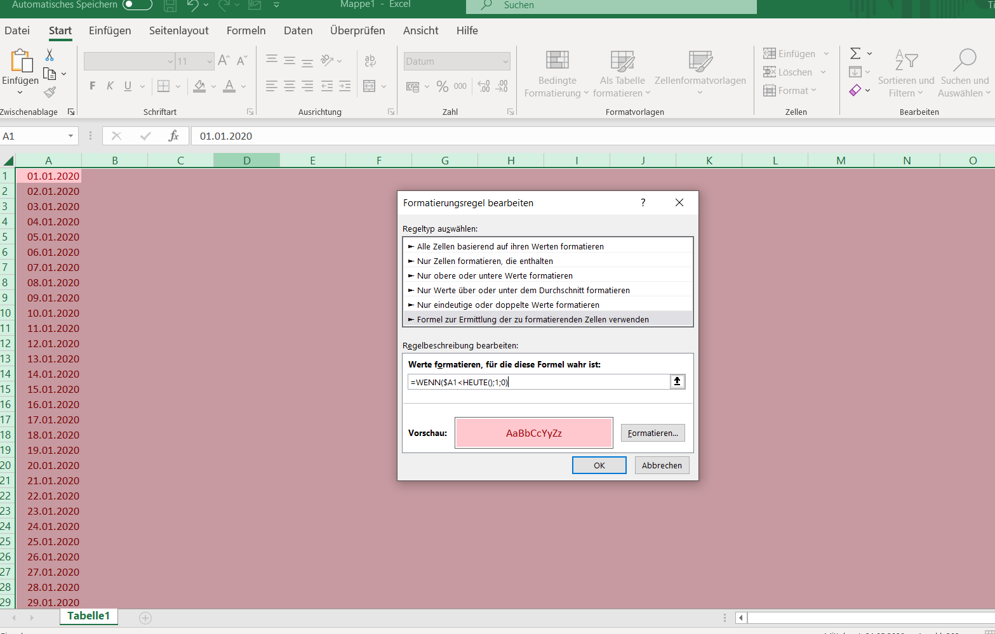Open the Datei menu tab
Screen dimensions: 995x634
17,30
